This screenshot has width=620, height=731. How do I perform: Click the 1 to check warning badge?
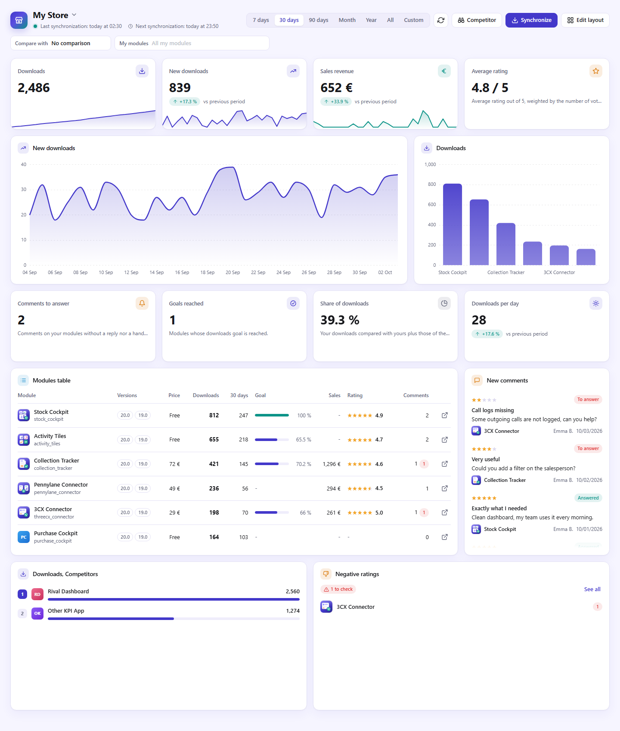coord(338,589)
